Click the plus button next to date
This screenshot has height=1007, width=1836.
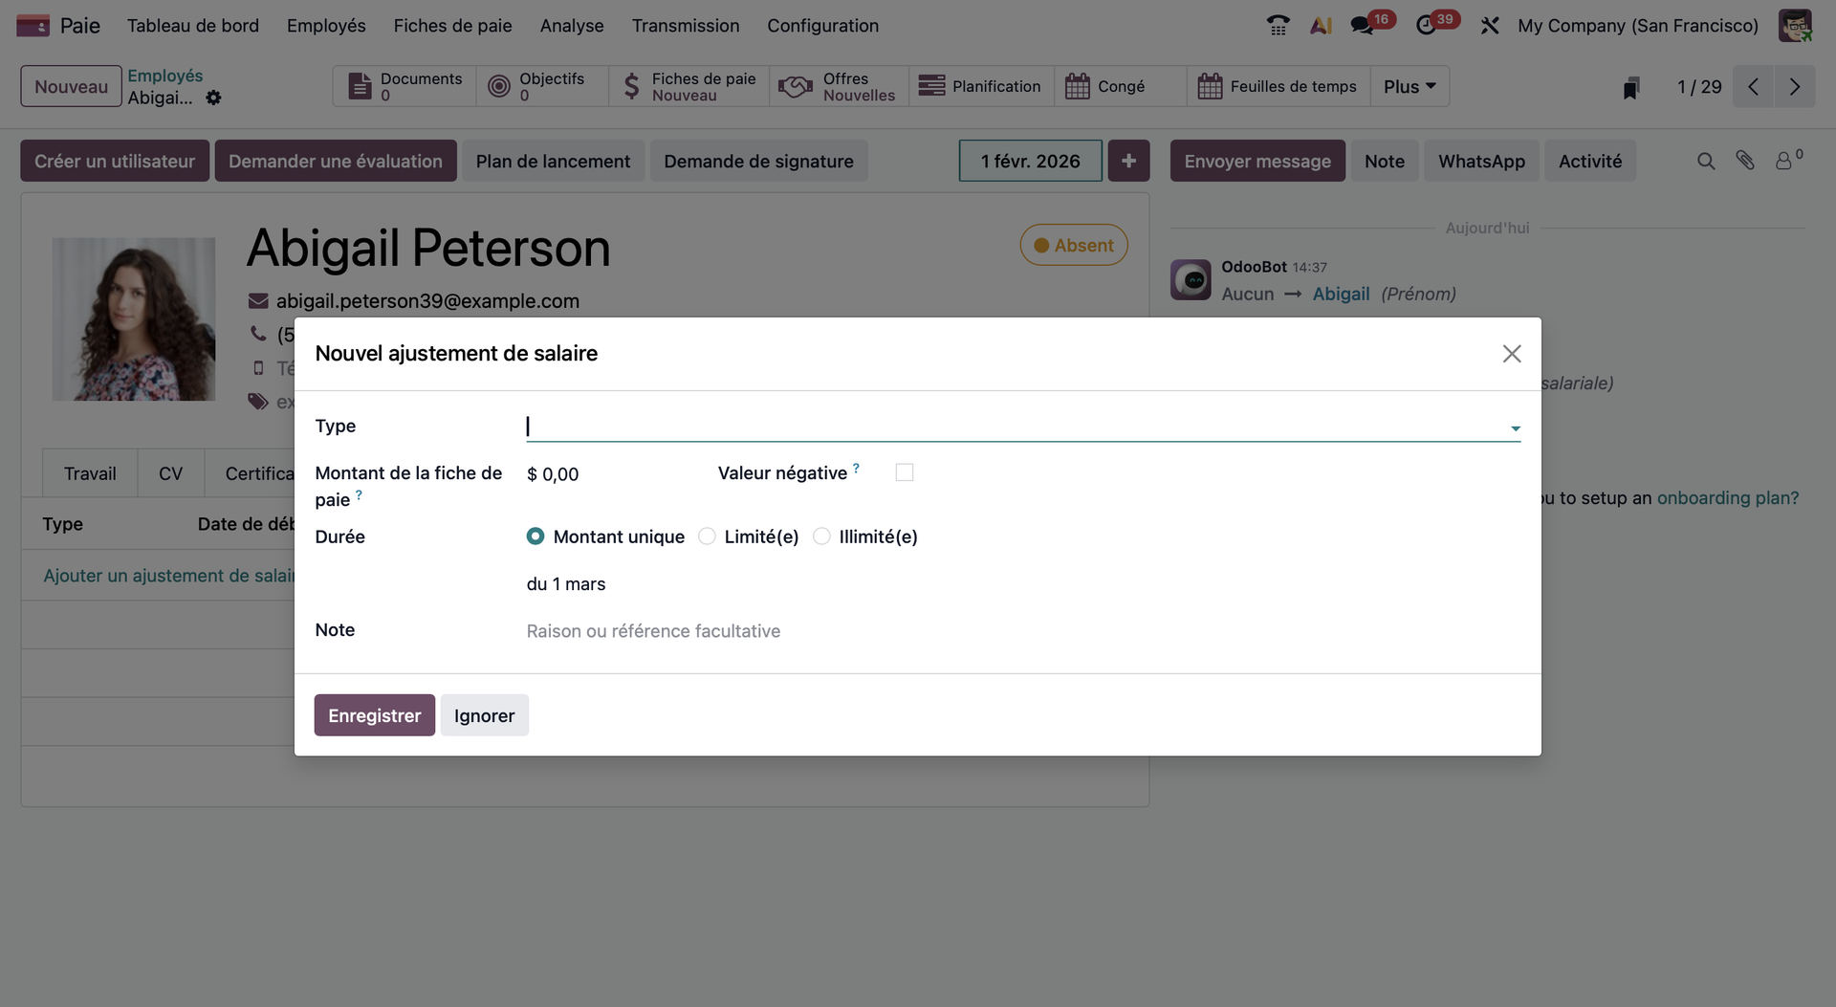(x=1128, y=161)
